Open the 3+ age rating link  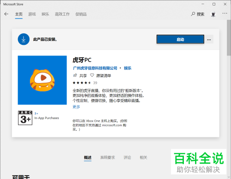pos(36,113)
